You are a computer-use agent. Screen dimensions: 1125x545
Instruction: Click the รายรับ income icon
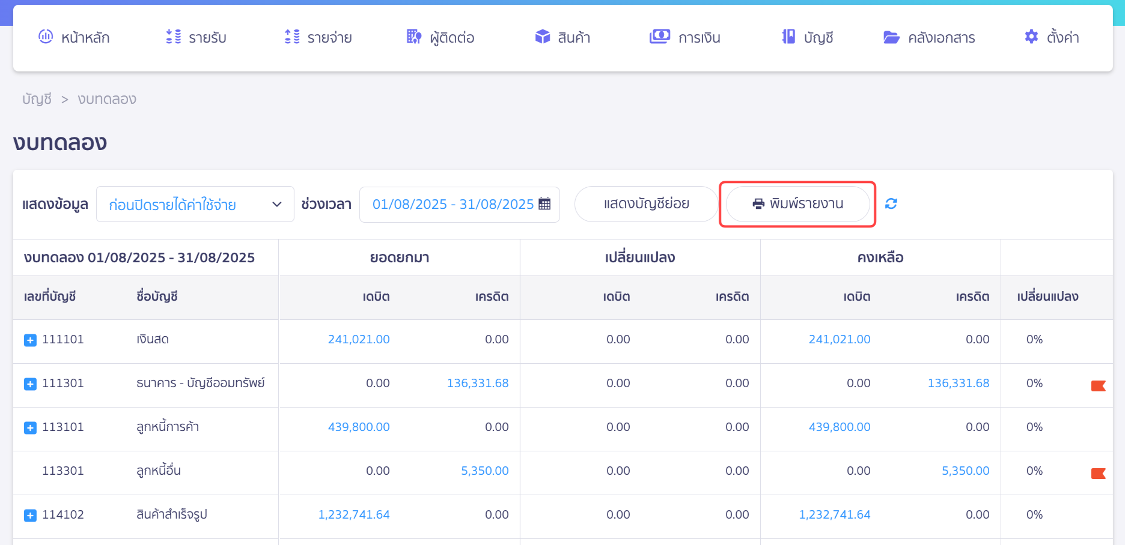(174, 37)
